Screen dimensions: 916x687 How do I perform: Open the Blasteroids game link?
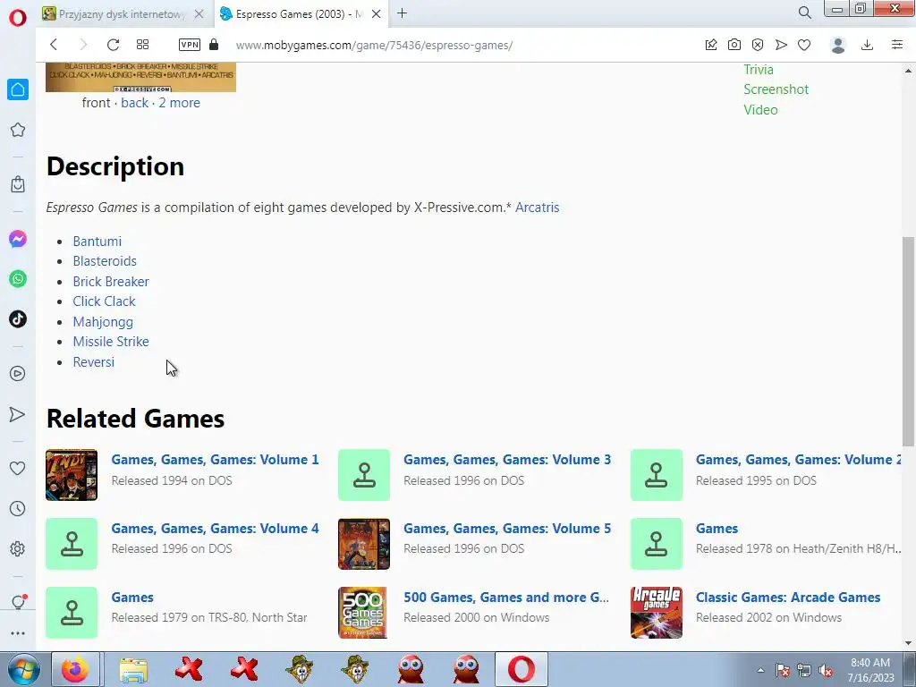(105, 261)
